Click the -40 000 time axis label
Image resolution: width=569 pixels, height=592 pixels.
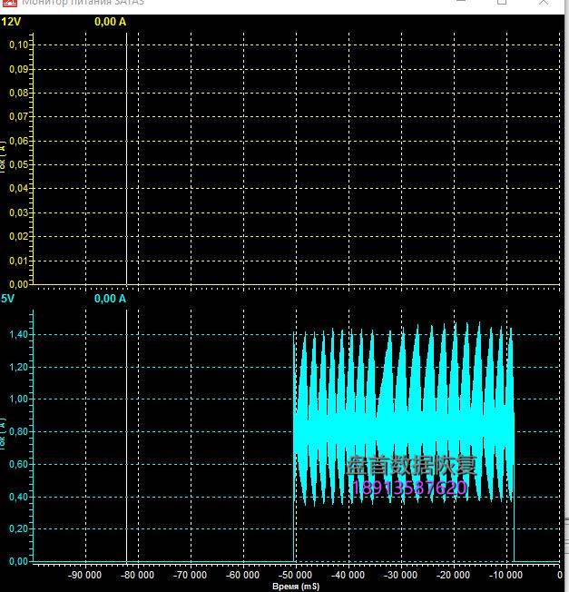tap(348, 575)
